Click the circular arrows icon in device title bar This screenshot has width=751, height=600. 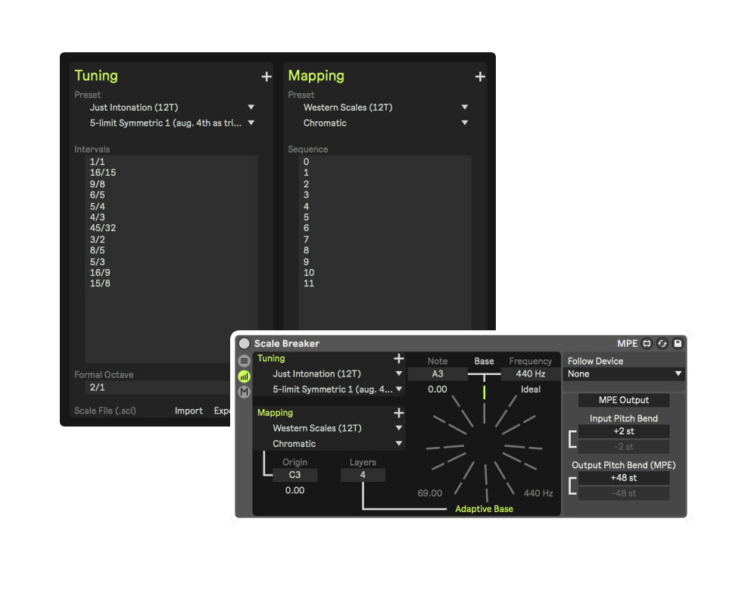tap(662, 343)
